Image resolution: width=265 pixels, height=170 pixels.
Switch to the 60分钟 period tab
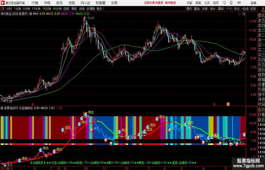[x=57, y=9]
